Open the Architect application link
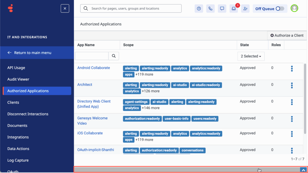 point(85,85)
